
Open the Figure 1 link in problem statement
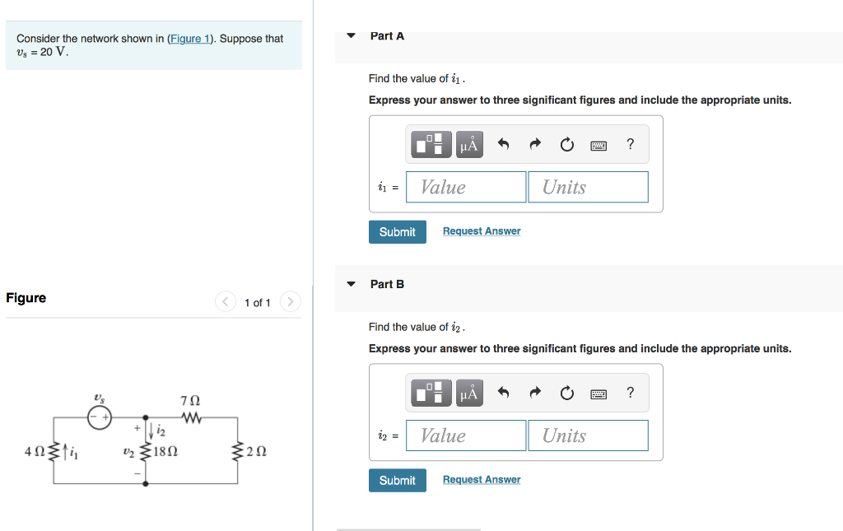pyautogui.click(x=190, y=38)
